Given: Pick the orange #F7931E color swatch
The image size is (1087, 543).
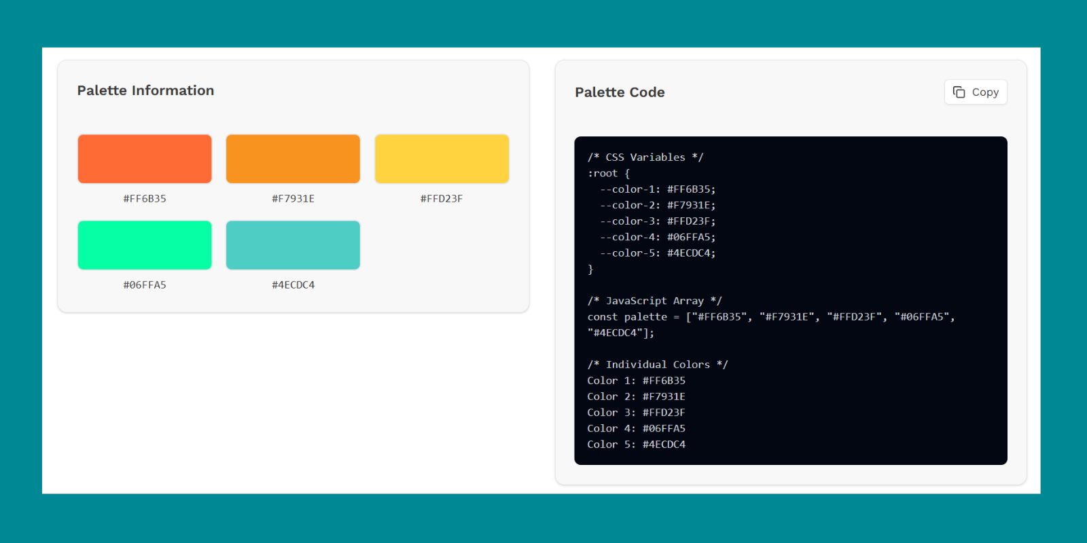Looking at the screenshot, I should [293, 159].
